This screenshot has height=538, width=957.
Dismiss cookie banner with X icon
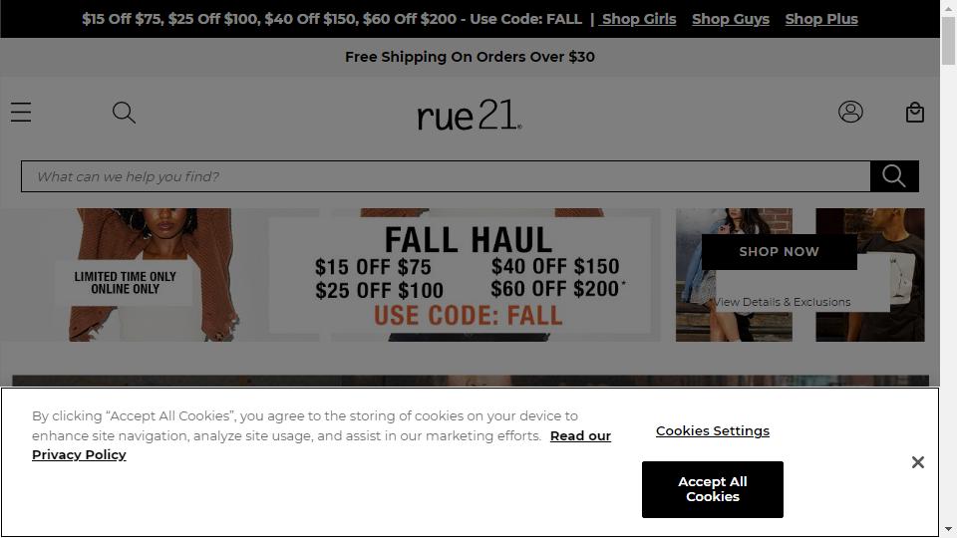(x=918, y=462)
